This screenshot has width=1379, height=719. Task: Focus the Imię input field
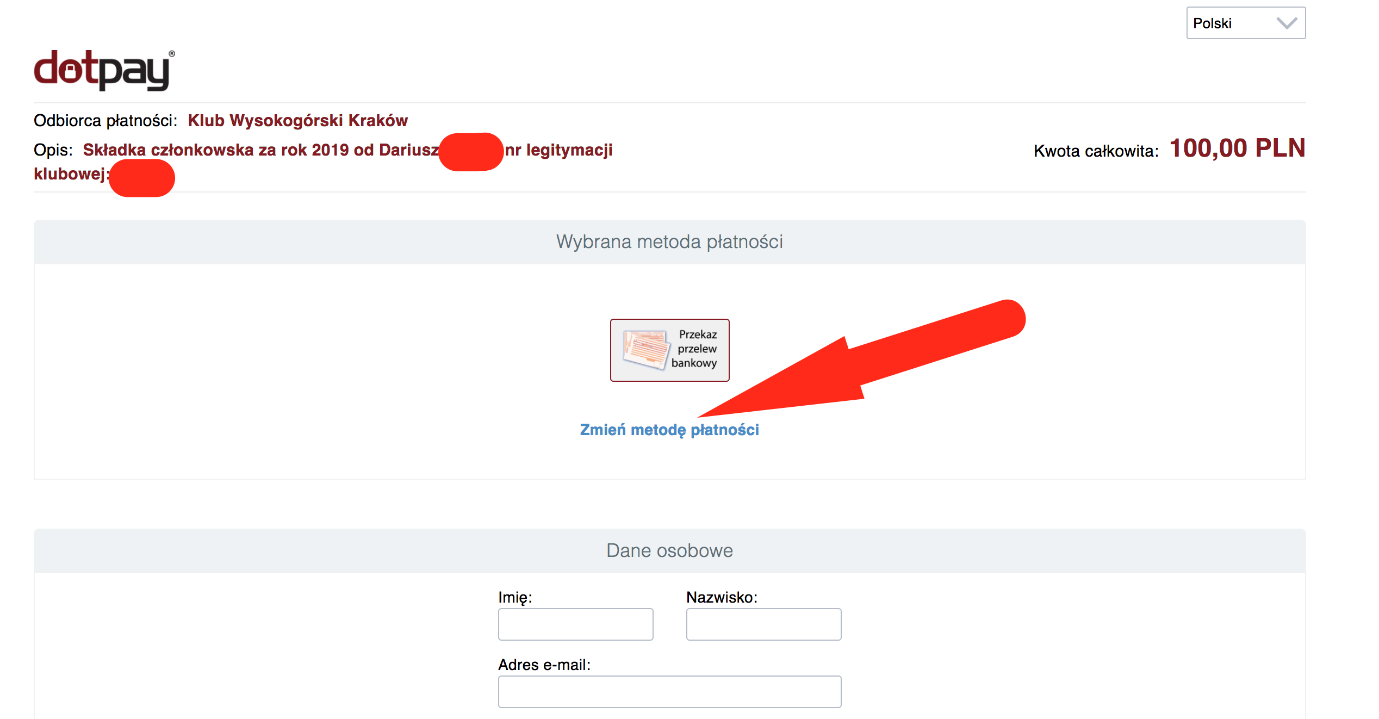click(575, 624)
